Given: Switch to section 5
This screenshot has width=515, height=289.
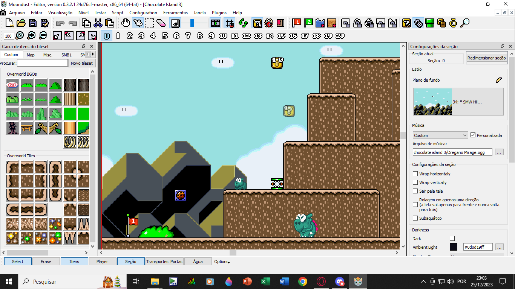Looking at the screenshot, I should pyautogui.click(x=165, y=36).
